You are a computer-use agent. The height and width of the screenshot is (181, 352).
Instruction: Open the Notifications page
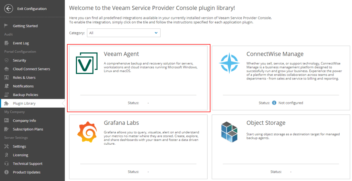23,86
